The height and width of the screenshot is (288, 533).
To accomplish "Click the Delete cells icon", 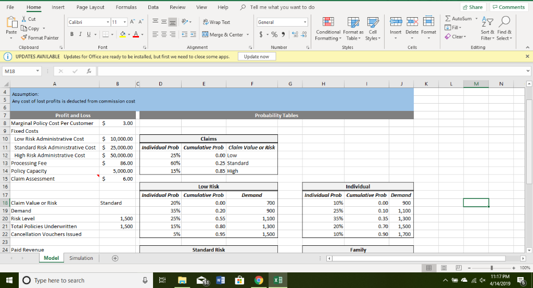I will 412,21.
